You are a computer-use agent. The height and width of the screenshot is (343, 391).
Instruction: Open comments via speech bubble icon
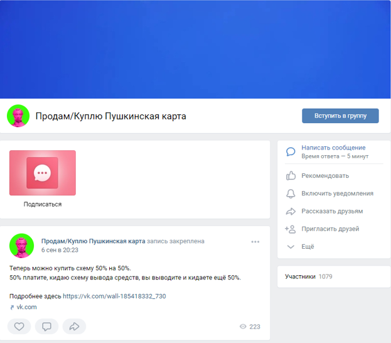pos(46,327)
